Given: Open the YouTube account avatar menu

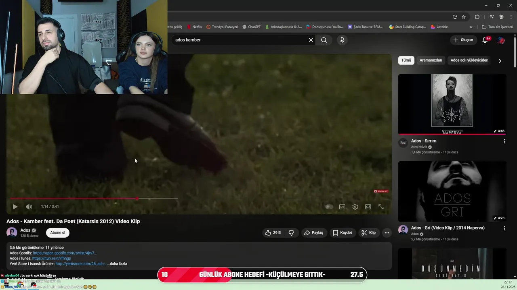Looking at the screenshot, I should coord(501,40).
